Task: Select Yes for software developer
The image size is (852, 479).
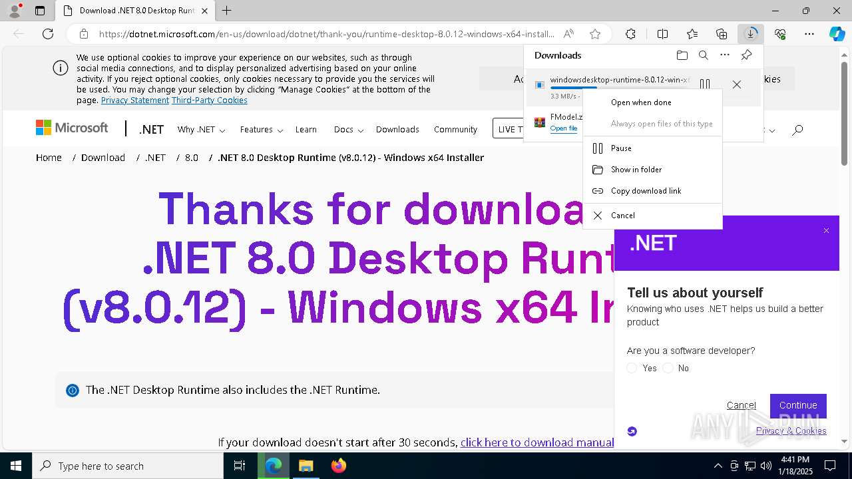Action: click(632, 368)
